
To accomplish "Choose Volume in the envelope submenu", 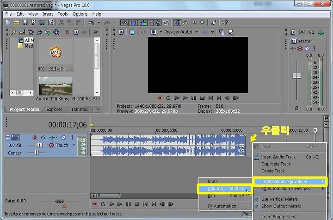I will pyautogui.click(x=225, y=189).
